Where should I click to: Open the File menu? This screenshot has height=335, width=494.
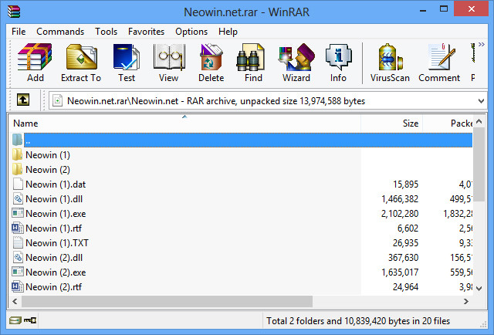click(19, 32)
